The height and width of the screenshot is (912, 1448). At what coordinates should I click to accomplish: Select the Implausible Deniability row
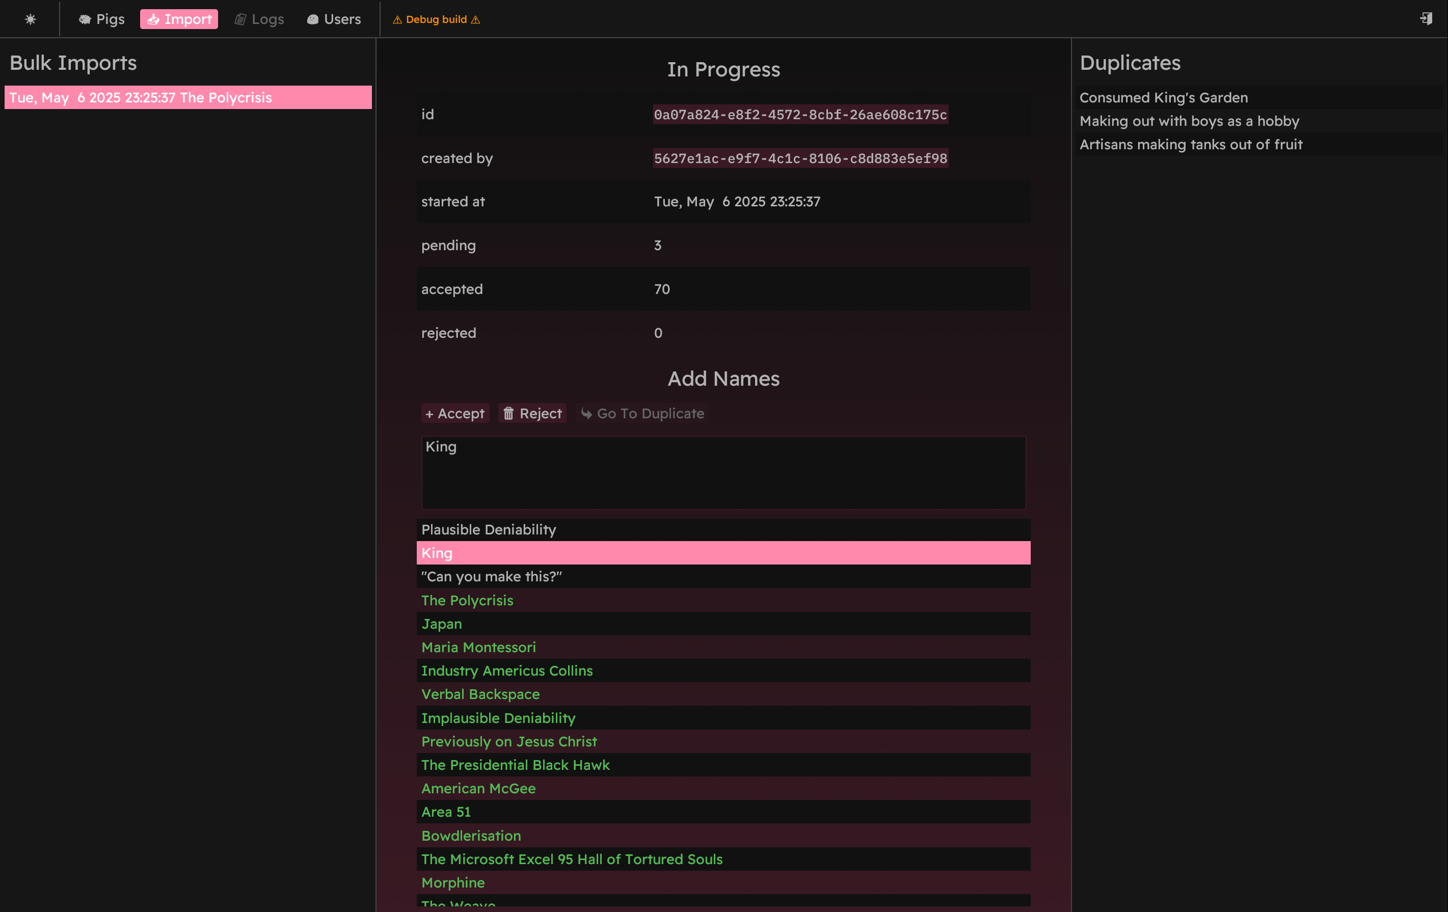723,718
